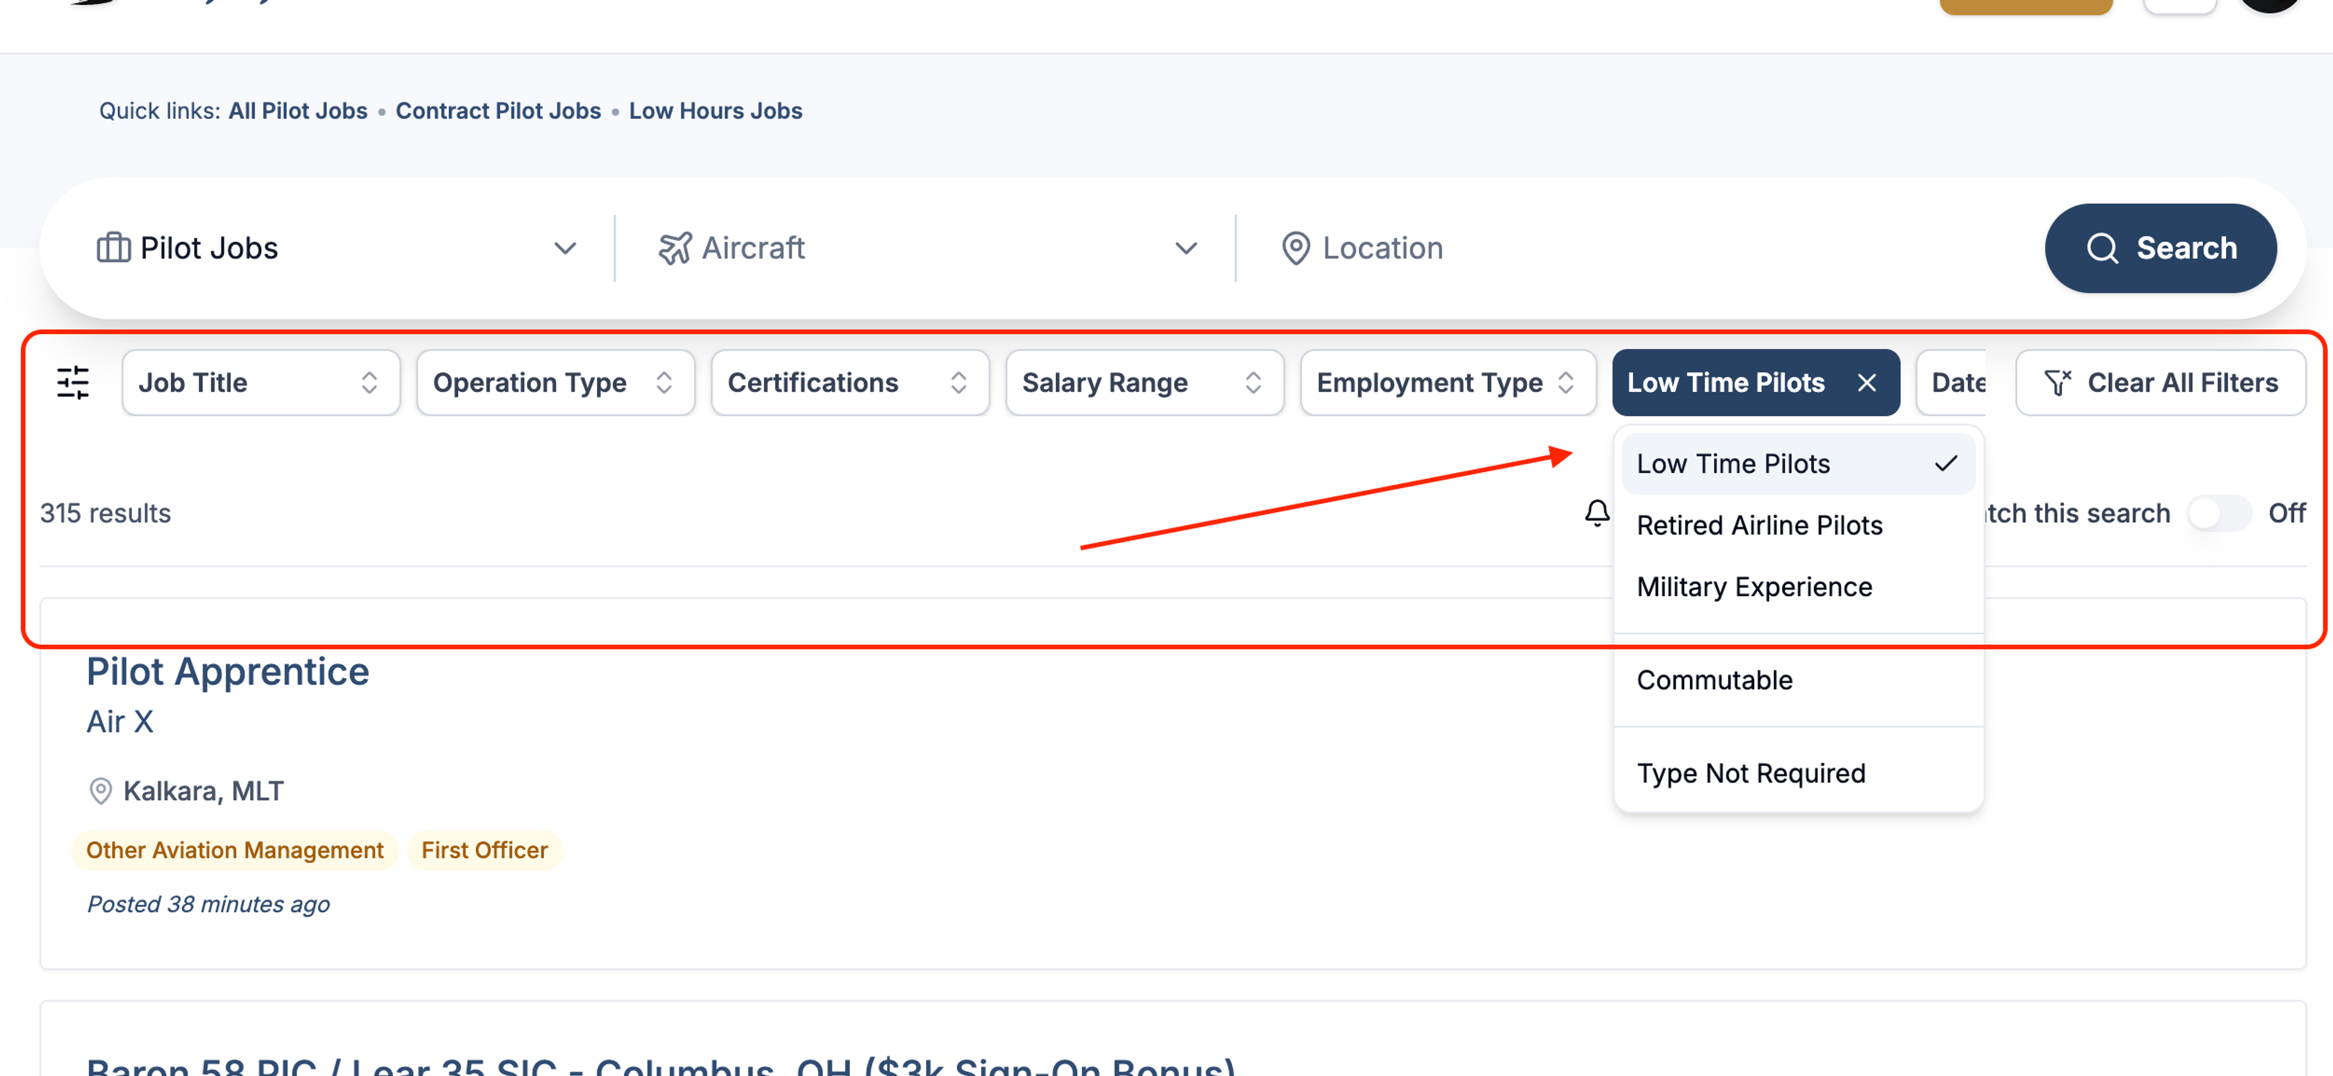
Task: Click the bell notification icon
Action: (1597, 513)
